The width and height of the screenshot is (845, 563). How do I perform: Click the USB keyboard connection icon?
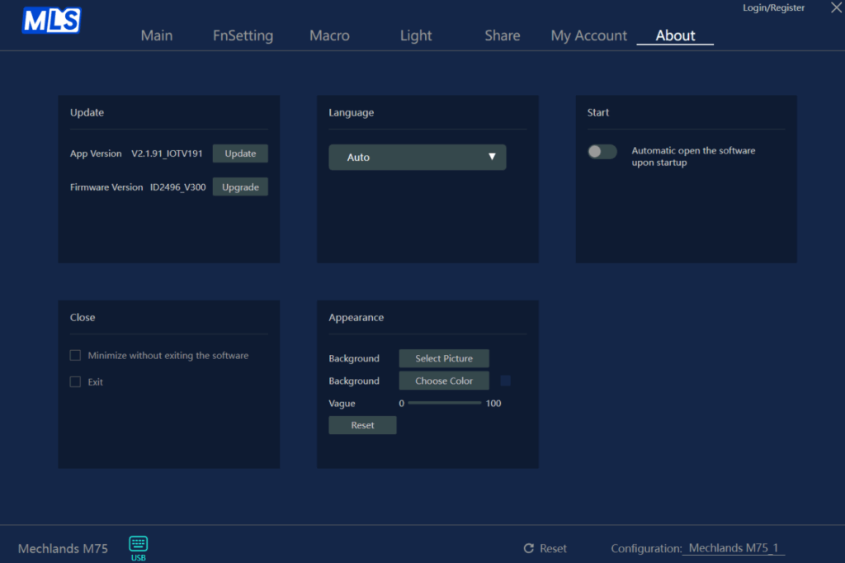click(x=138, y=543)
